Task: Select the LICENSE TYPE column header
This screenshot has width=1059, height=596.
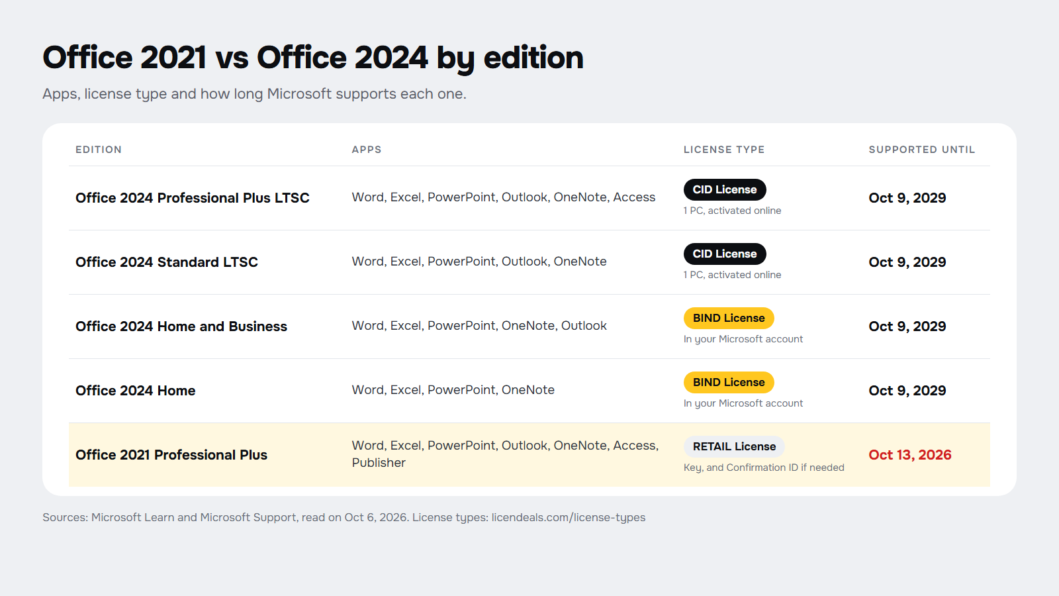Action: [724, 150]
